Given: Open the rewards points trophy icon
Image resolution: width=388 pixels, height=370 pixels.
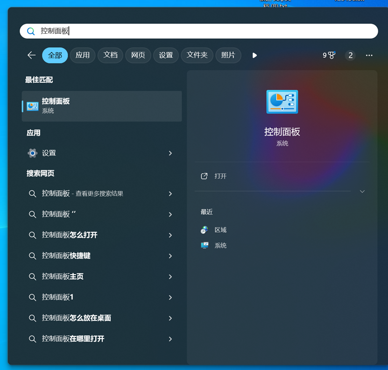Looking at the screenshot, I should pos(329,55).
